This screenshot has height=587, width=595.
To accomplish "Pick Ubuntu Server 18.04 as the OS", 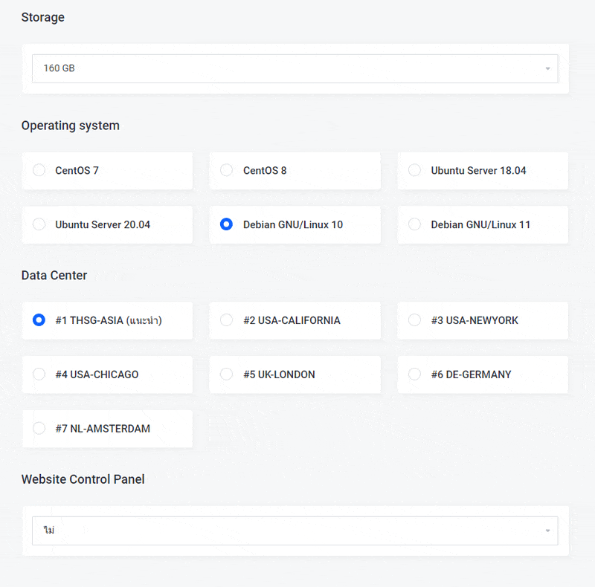I will pos(415,170).
